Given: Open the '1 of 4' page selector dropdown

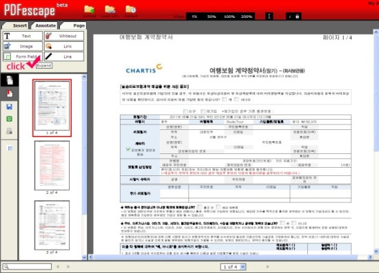Looking at the screenshot, I should [x=233, y=267].
